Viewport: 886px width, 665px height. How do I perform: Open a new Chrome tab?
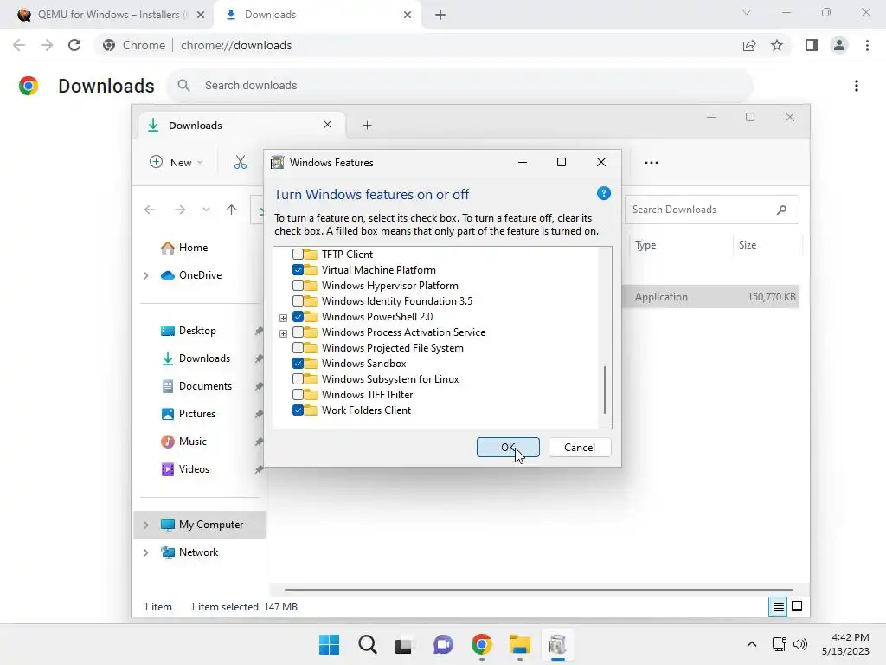pos(440,15)
